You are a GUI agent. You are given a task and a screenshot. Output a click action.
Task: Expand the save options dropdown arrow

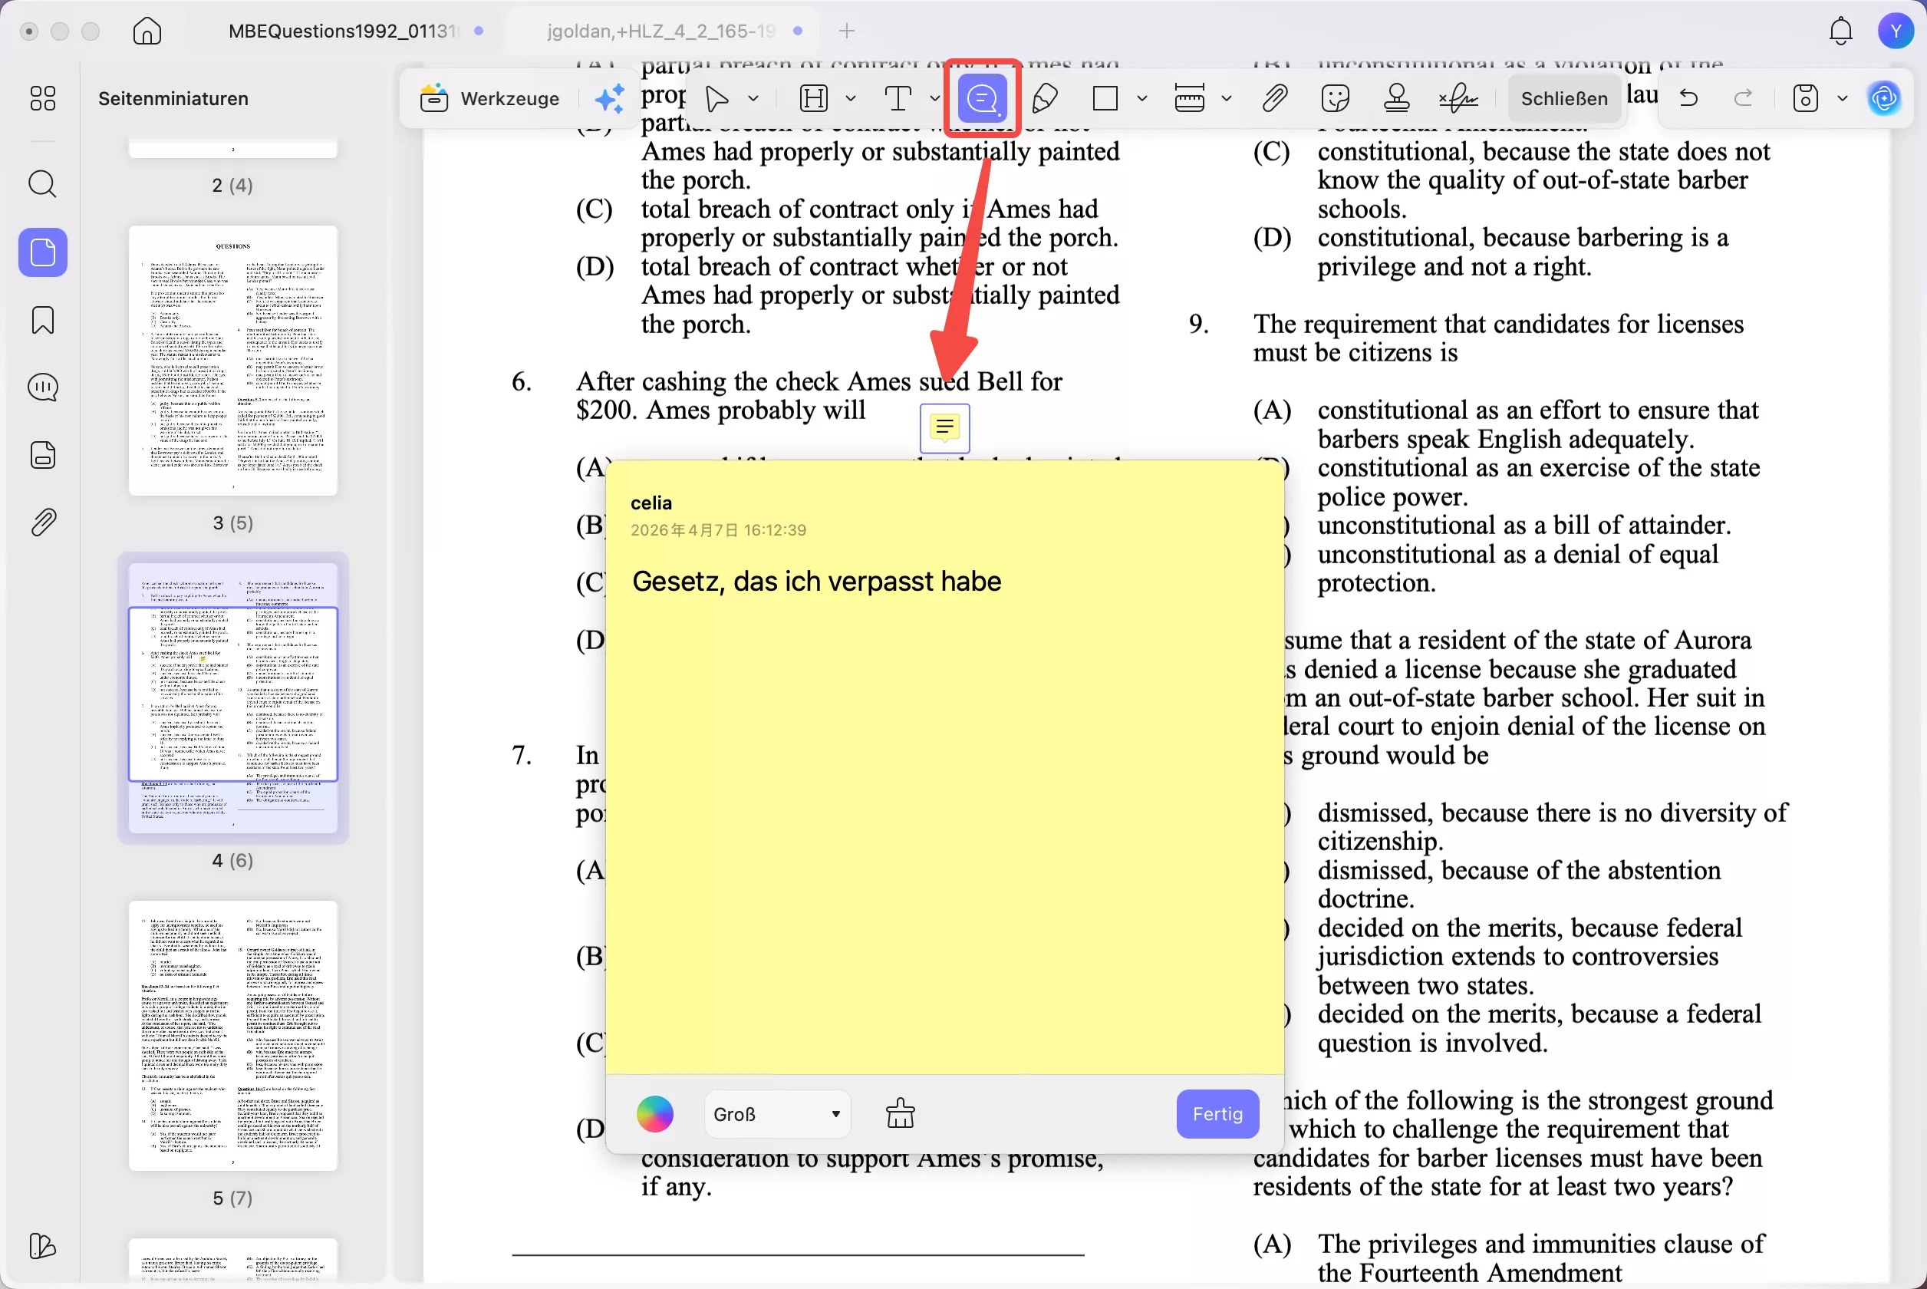point(1843,99)
